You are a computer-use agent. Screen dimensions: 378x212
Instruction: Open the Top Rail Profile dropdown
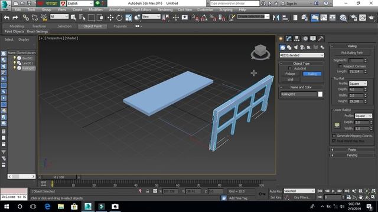tap(358, 84)
